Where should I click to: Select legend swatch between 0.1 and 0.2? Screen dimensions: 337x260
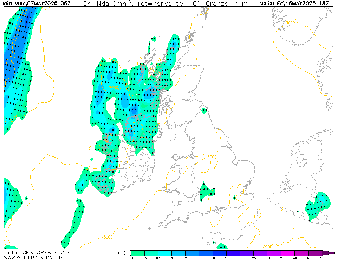(x=138, y=253)
